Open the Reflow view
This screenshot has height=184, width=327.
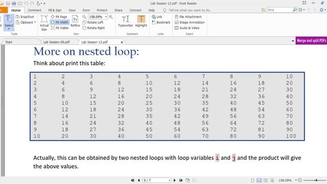click(75, 21)
